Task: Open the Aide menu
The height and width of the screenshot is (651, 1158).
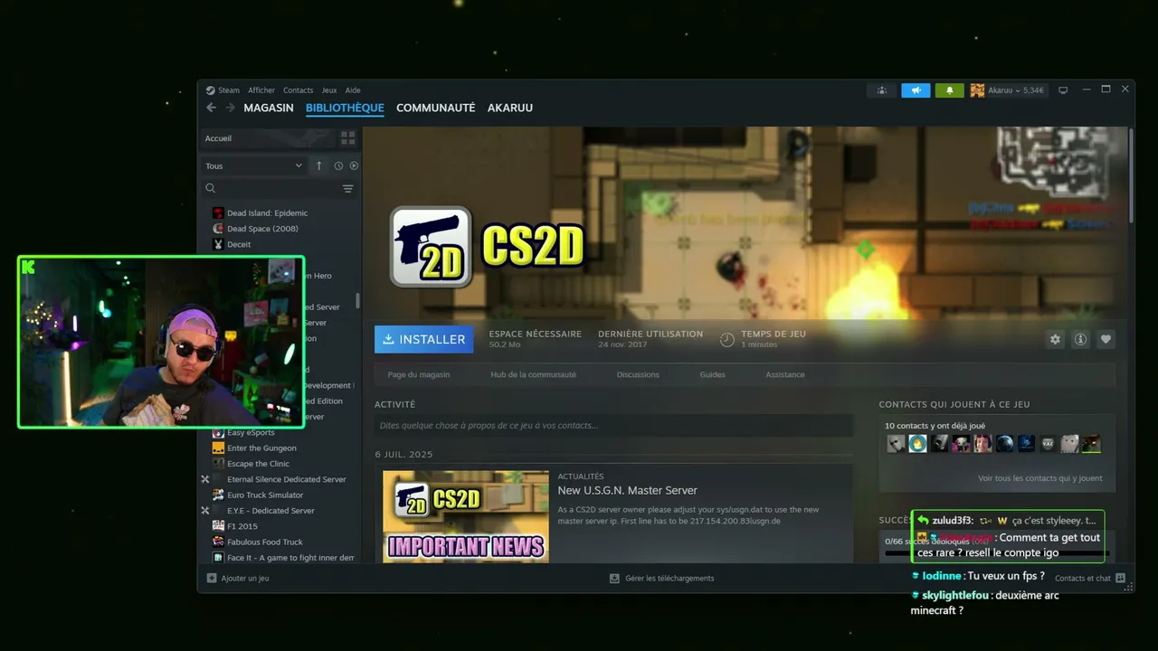Action: click(x=353, y=90)
